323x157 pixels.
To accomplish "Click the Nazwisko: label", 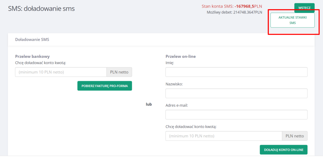I will click(174, 84).
